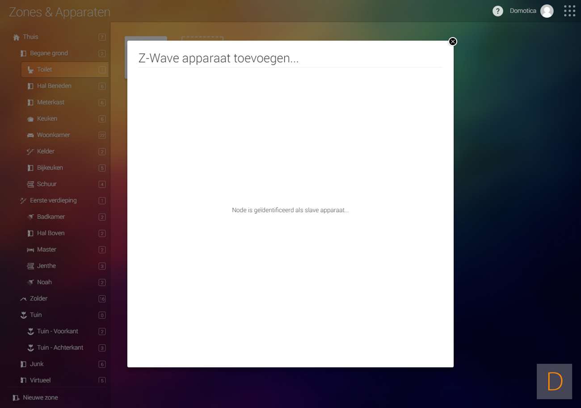
Task: Click the flower icon beside Tuin
Action: pyautogui.click(x=23, y=315)
